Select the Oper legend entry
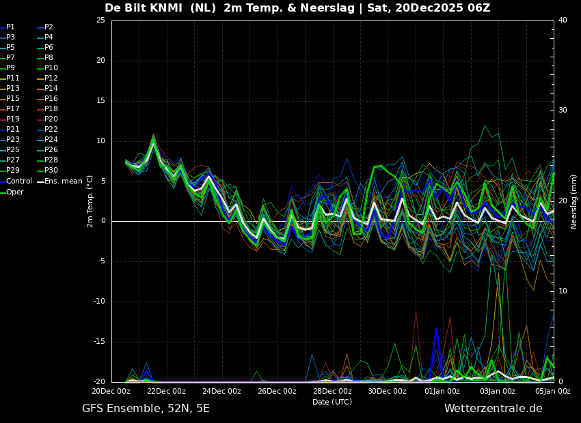Image resolution: width=581 pixels, height=423 pixels. (14, 192)
